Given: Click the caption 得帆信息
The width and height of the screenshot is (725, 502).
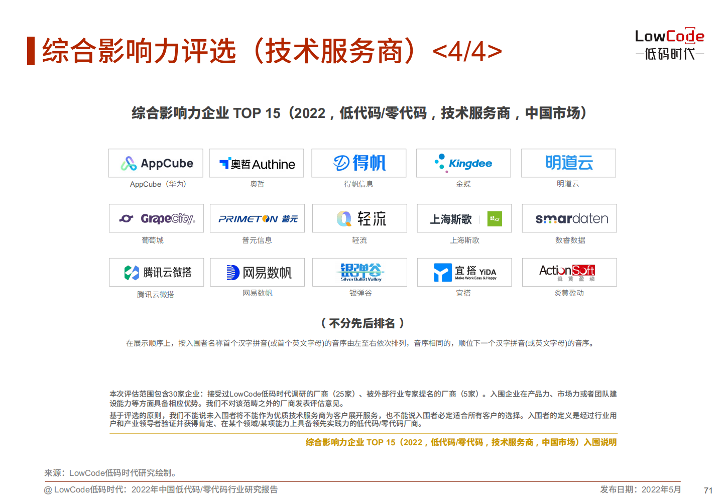Looking at the screenshot, I should [x=358, y=184].
